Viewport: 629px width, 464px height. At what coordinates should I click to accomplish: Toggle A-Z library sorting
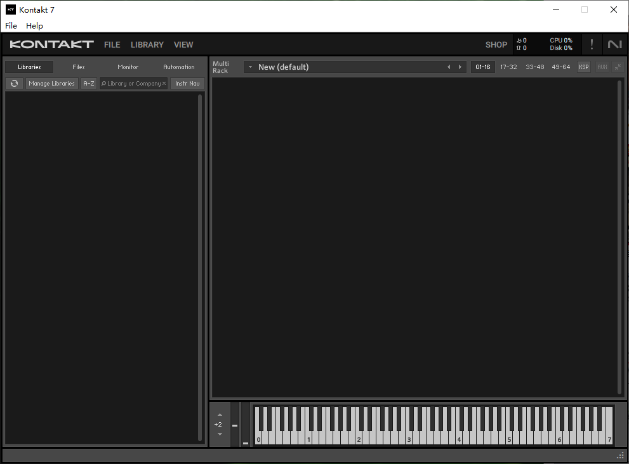click(x=89, y=83)
